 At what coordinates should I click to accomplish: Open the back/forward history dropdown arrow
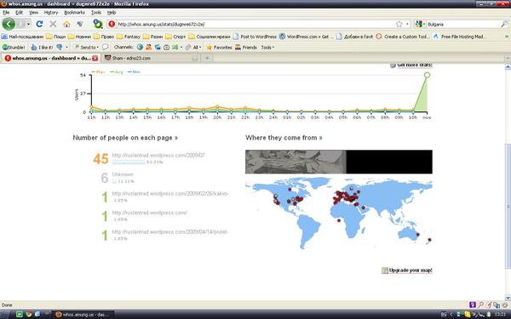[29, 24]
